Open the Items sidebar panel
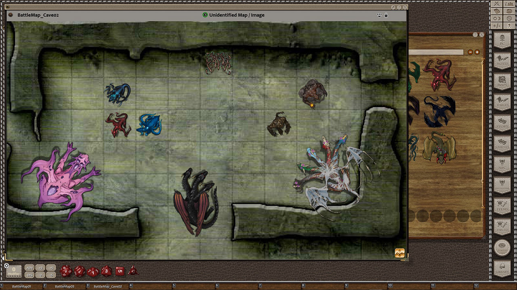 pyautogui.click(x=502, y=206)
